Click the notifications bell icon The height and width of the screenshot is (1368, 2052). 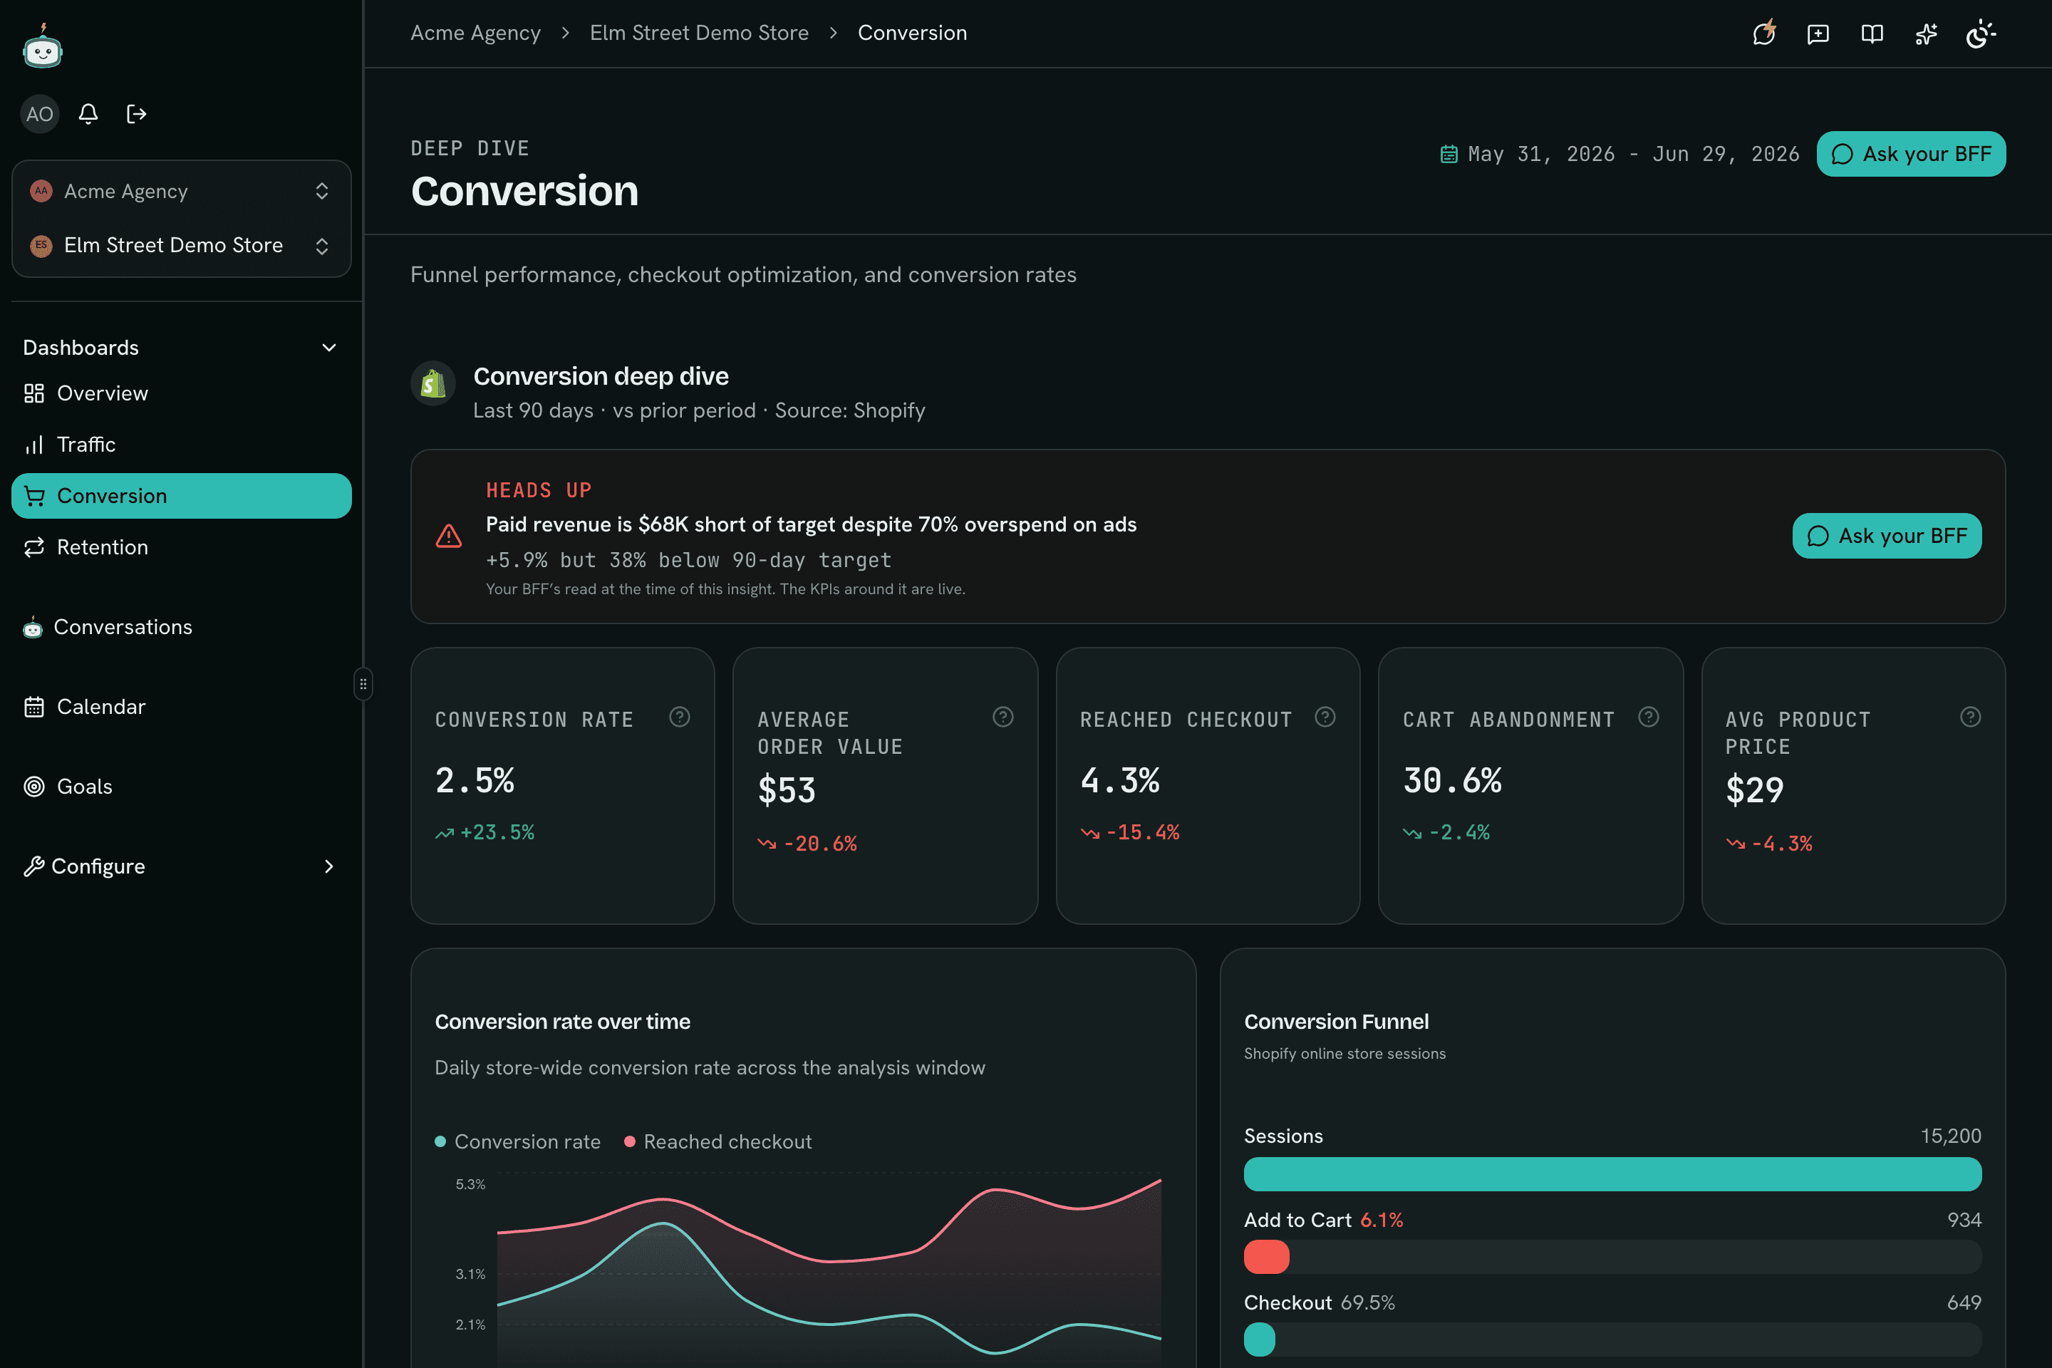pyautogui.click(x=88, y=113)
